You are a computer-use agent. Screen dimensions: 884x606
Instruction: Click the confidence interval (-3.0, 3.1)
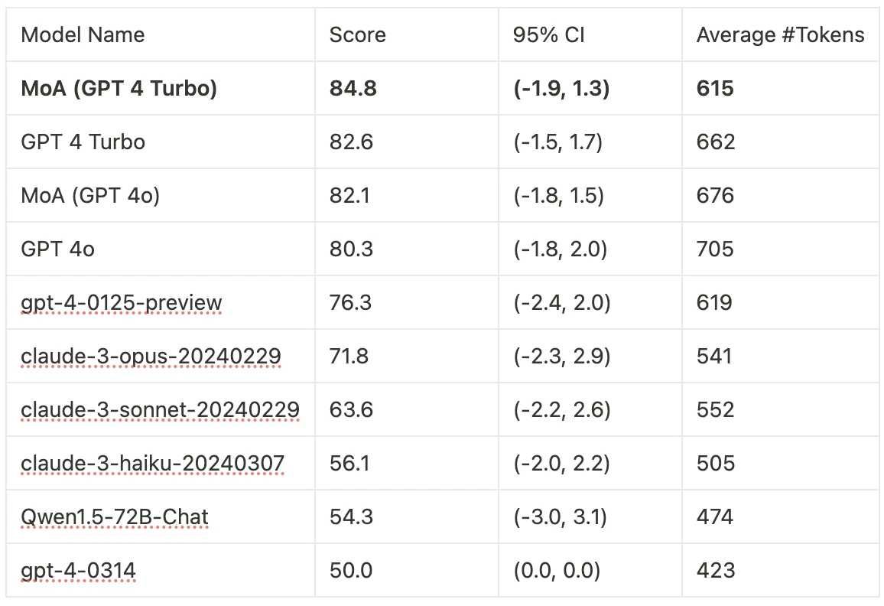560,517
